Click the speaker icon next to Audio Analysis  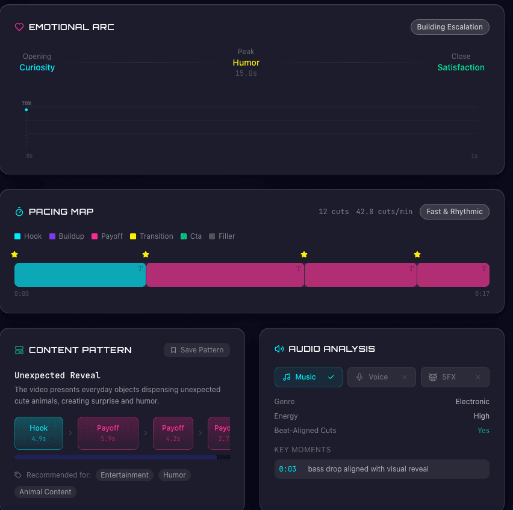278,348
